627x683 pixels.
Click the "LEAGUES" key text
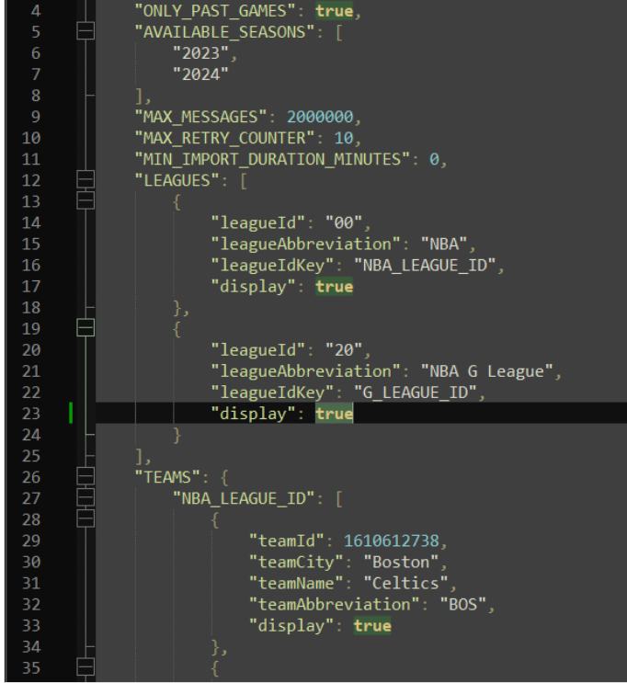(x=177, y=180)
